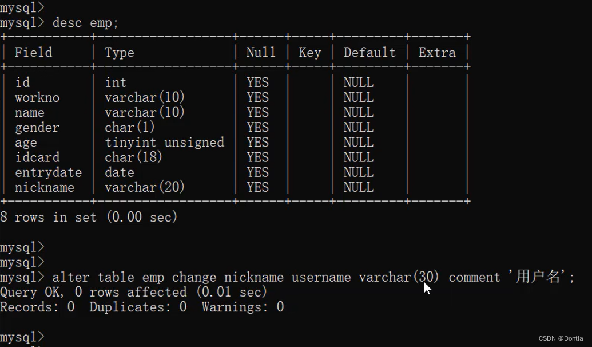Click the last mysql> prompt

(22, 337)
